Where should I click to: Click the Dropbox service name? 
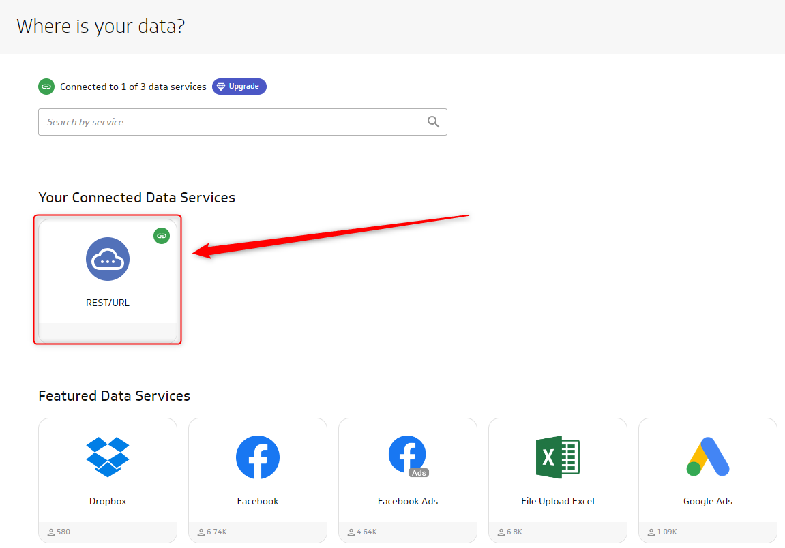click(108, 501)
